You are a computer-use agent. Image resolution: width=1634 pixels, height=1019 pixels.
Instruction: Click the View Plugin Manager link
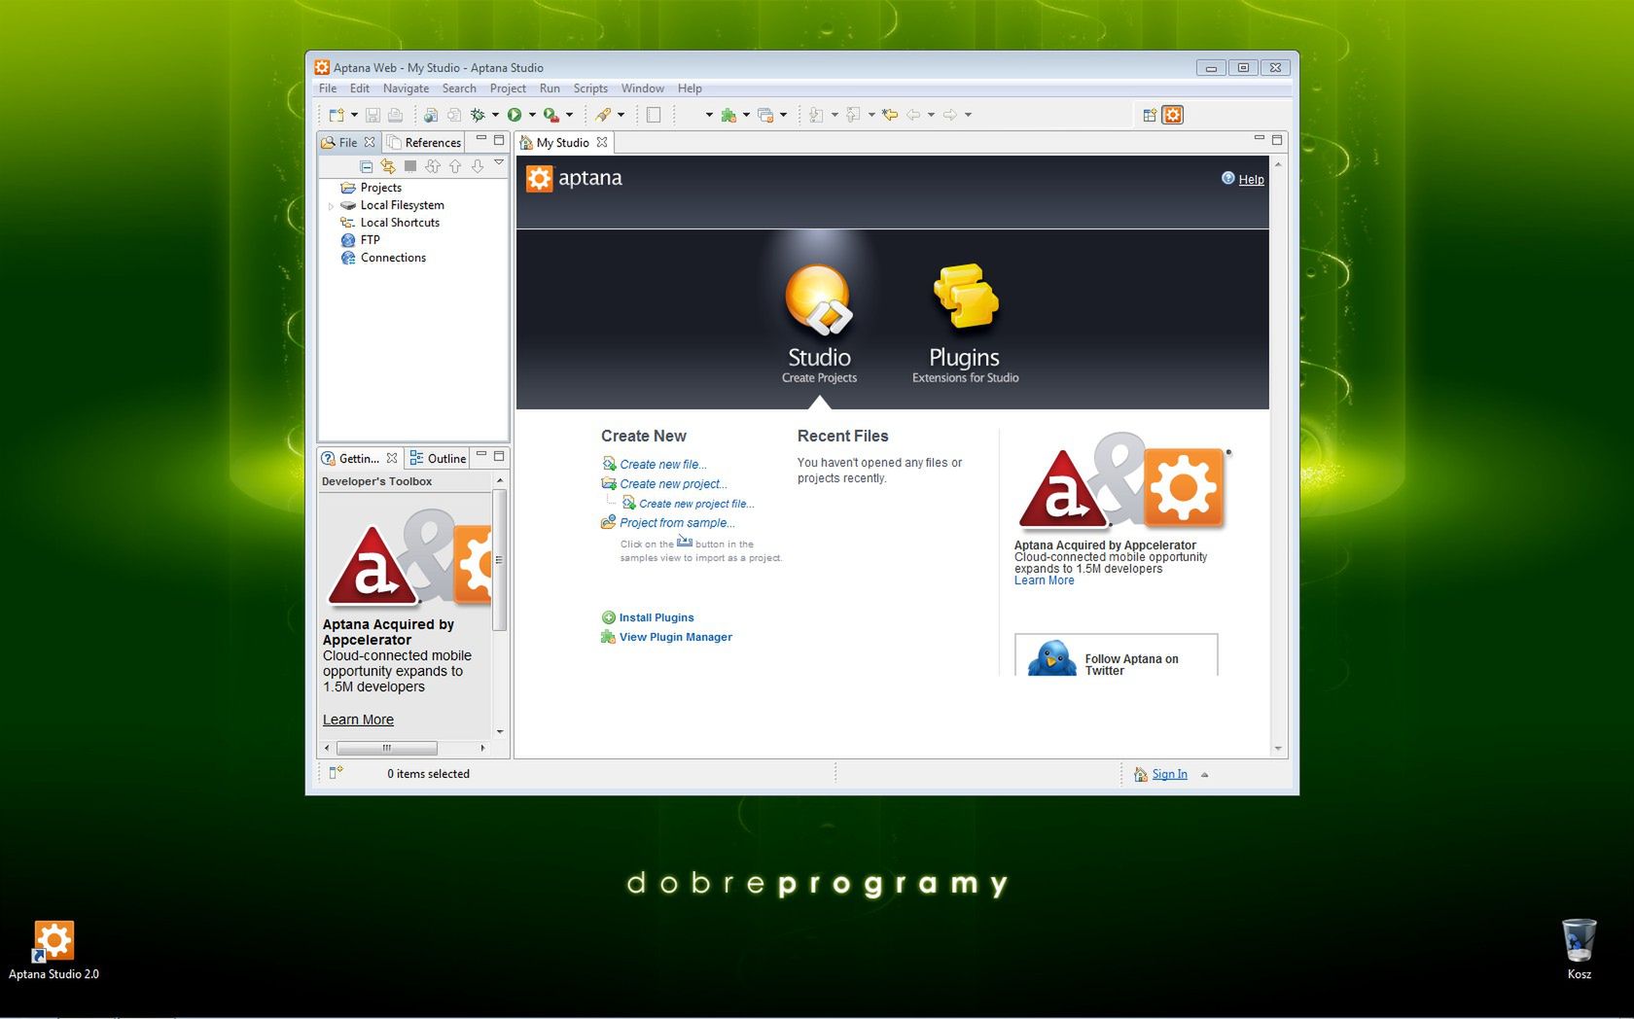pos(676,637)
